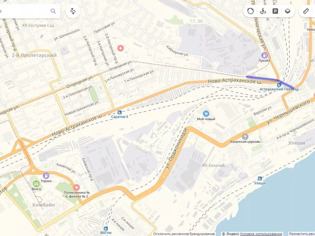315x236 pixels.
Task: Select the ruler measurement tool
Action: [x=306, y=11]
